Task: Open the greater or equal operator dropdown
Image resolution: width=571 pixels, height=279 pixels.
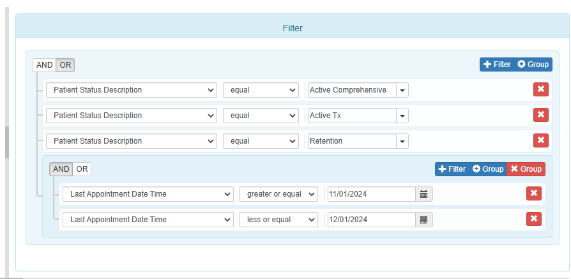Action: 278,194
